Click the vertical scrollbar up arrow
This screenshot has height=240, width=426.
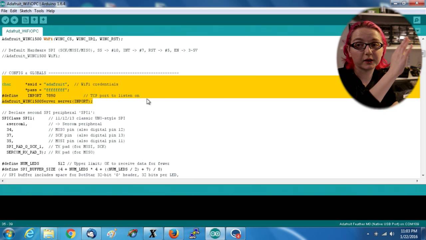tap(423, 38)
